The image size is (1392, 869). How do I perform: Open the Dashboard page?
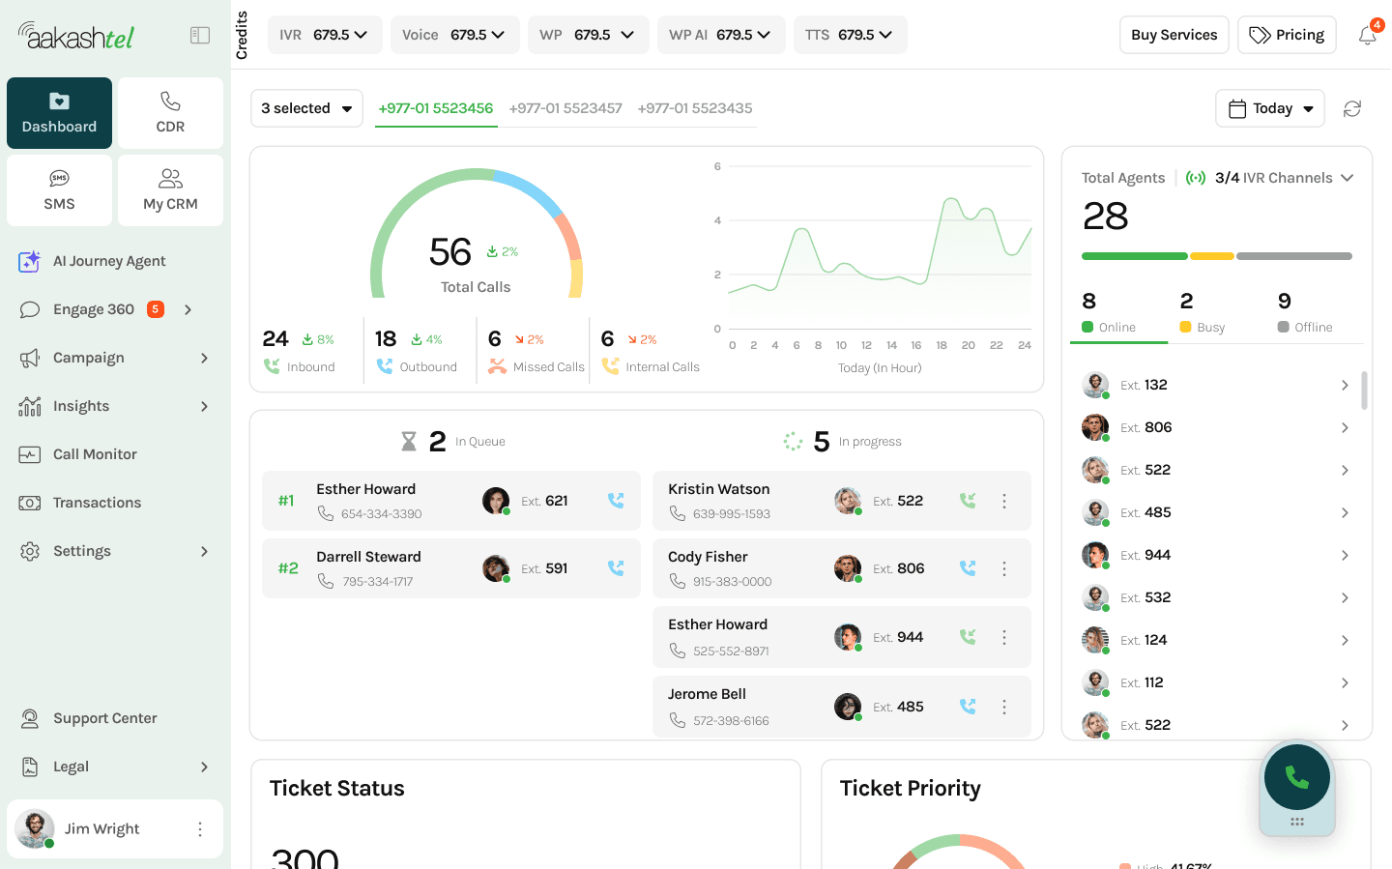point(59,113)
